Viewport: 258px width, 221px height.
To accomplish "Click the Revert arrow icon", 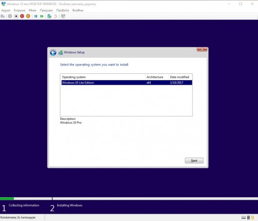I will coord(55,16).
